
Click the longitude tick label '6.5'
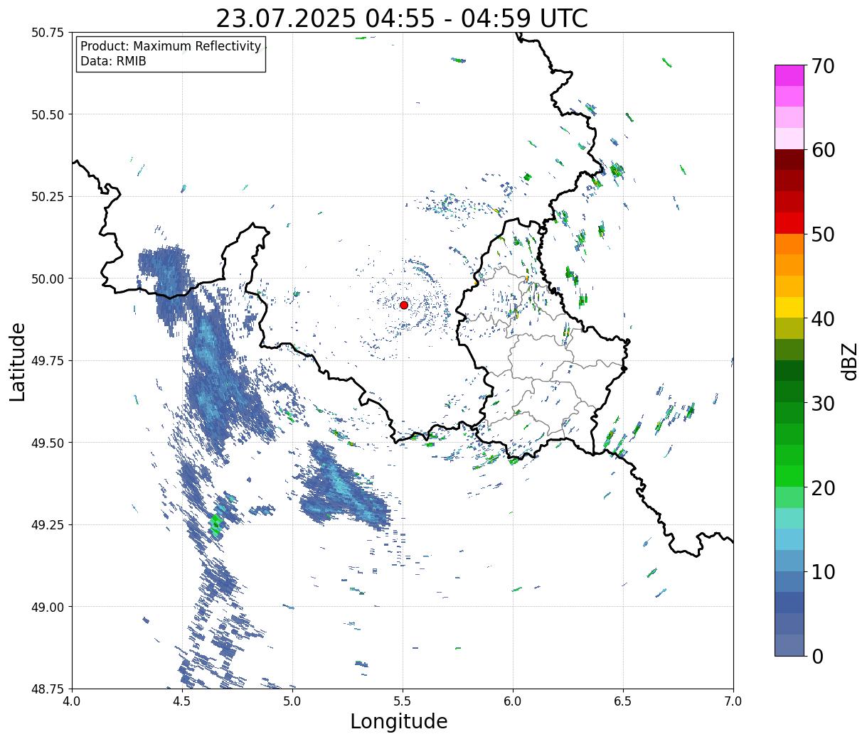(623, 701)
